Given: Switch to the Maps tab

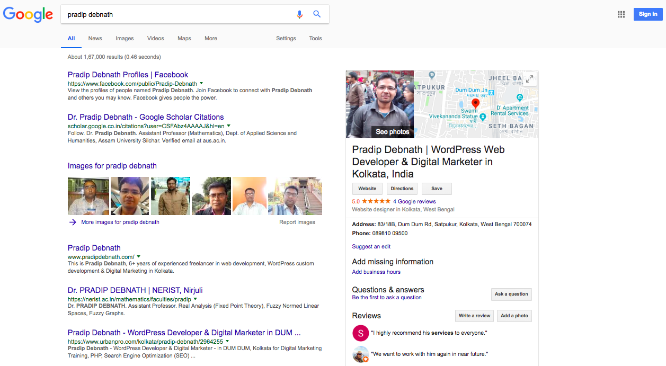Looking at the screenshot, I should pyautogui.click(x=184, y=38).
